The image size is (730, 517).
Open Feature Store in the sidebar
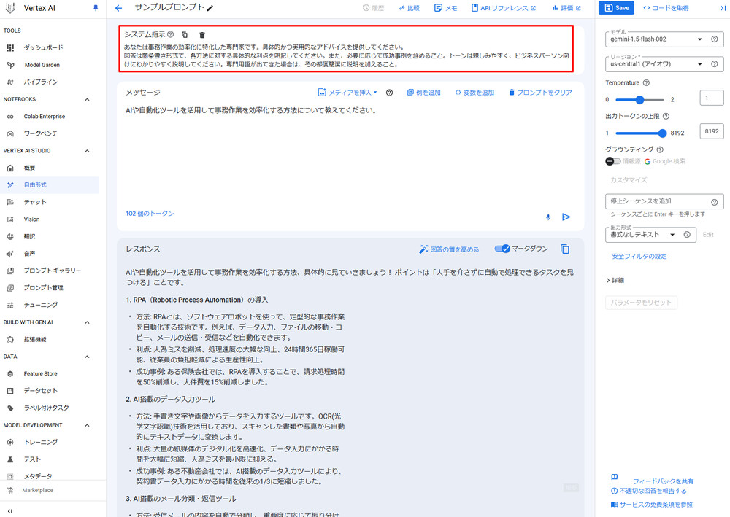(40, 374)
